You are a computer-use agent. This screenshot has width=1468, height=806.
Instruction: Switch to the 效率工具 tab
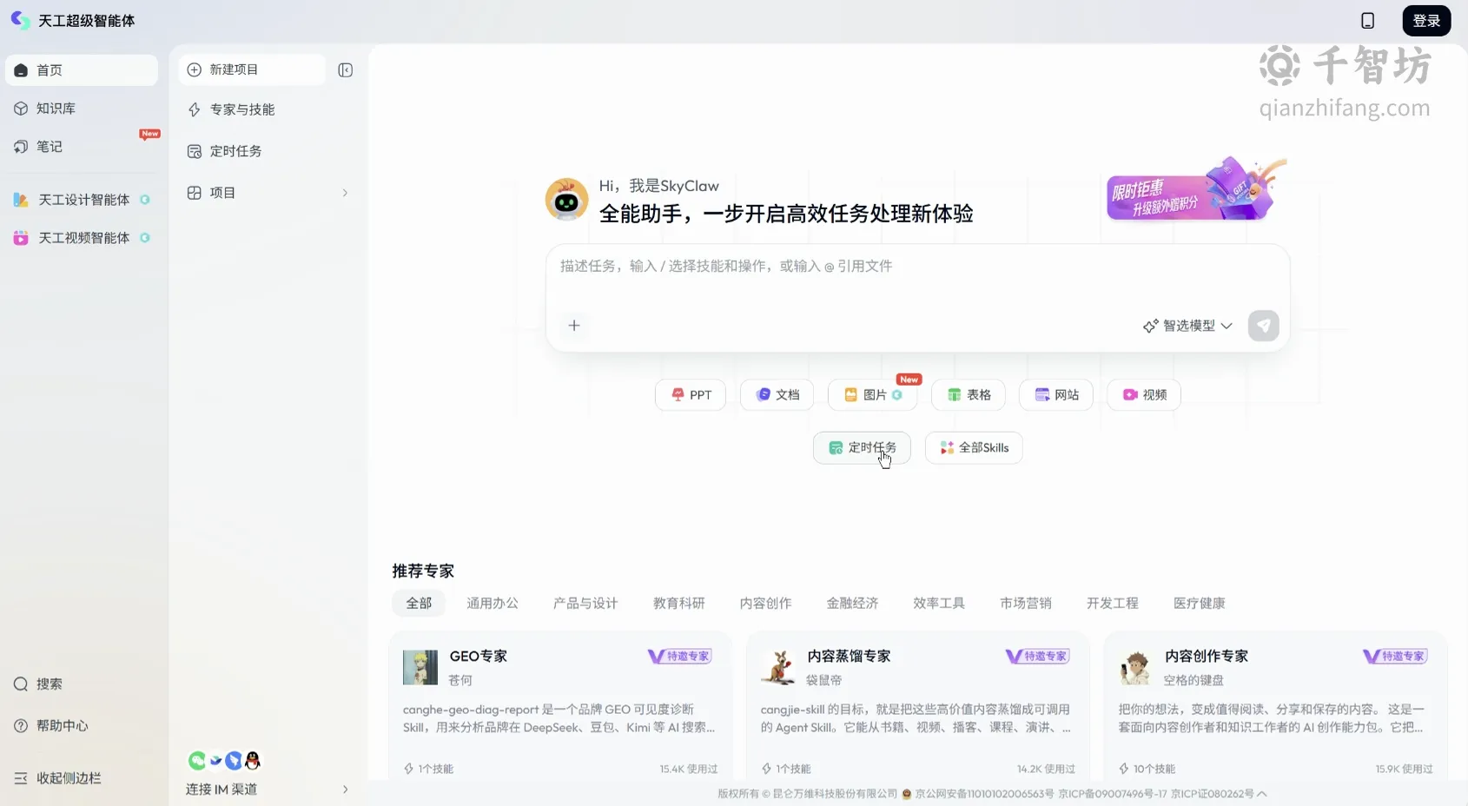[939, 604]
